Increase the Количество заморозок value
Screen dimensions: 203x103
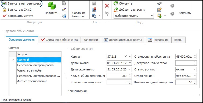(x=130, y=81)
